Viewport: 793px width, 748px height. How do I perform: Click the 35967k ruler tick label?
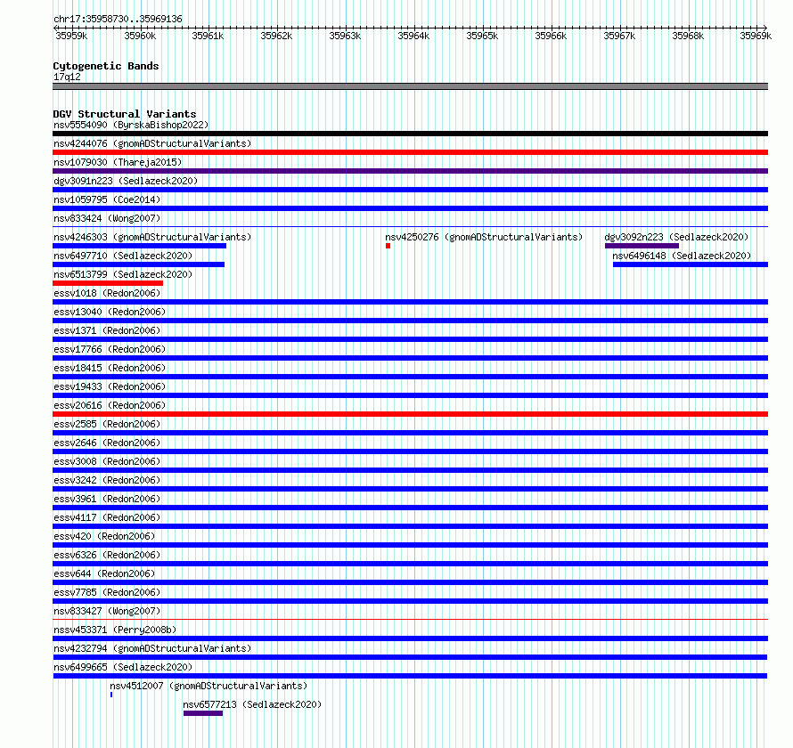pyautogui.click(x=619, y=36)
